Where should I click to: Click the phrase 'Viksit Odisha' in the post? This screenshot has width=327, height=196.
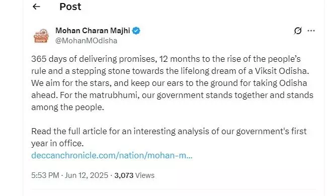click(281, 71)
